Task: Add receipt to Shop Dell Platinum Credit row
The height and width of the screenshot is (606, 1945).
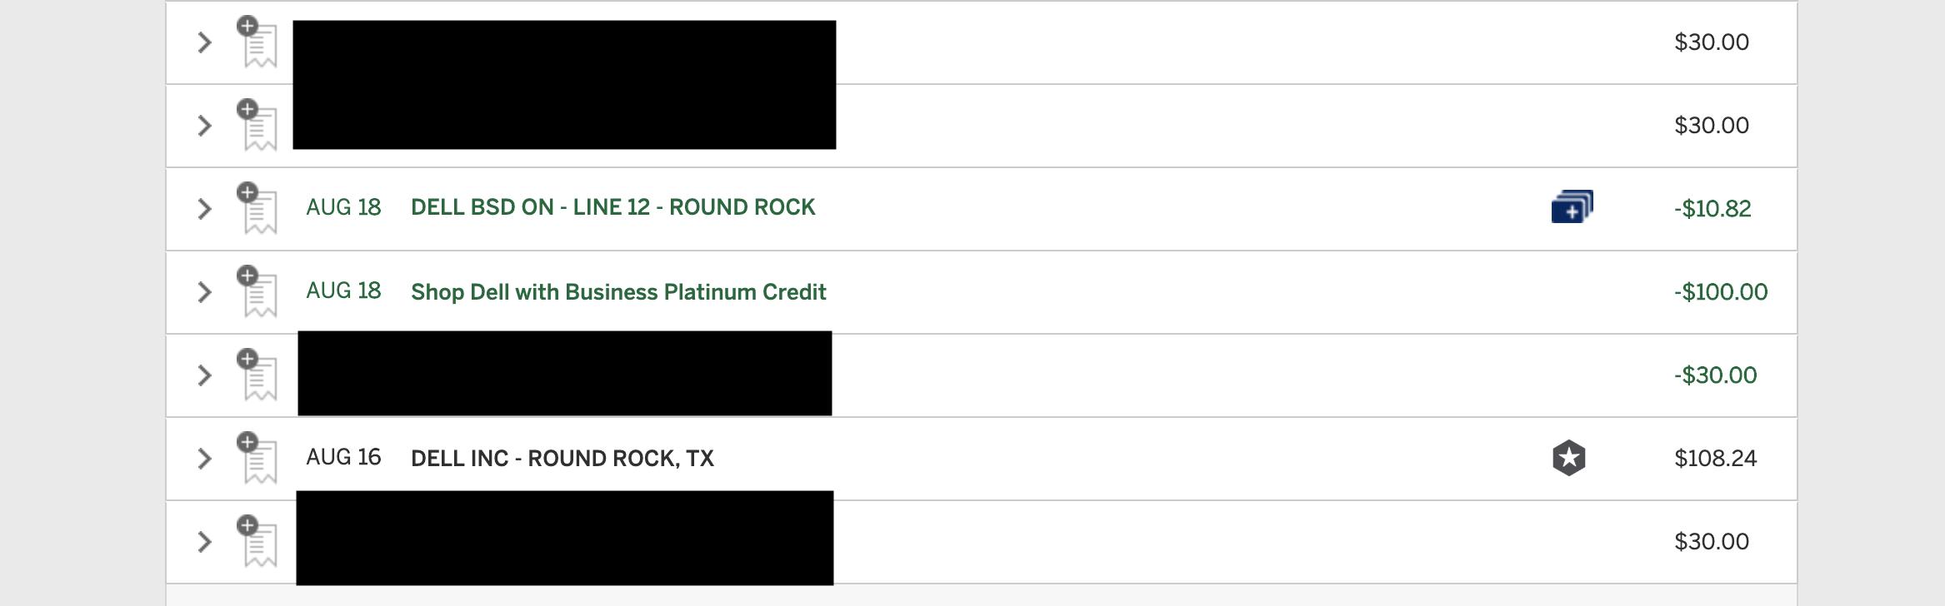Action: click(257, 292)
